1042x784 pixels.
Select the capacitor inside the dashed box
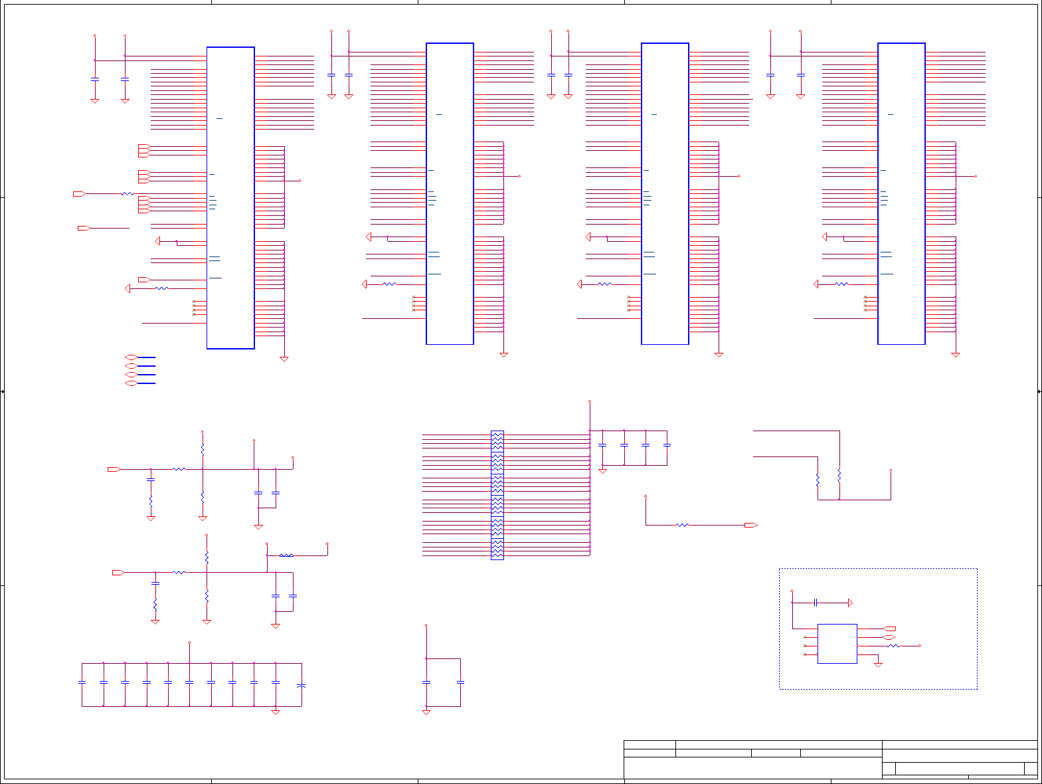[x=816, y=603]
